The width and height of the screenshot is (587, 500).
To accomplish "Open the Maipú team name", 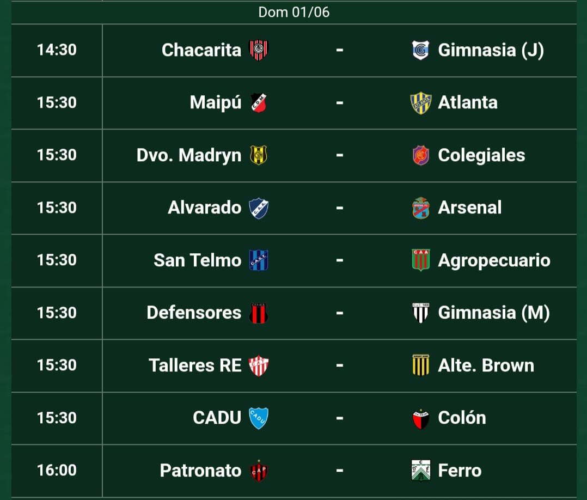I will 215,102.
